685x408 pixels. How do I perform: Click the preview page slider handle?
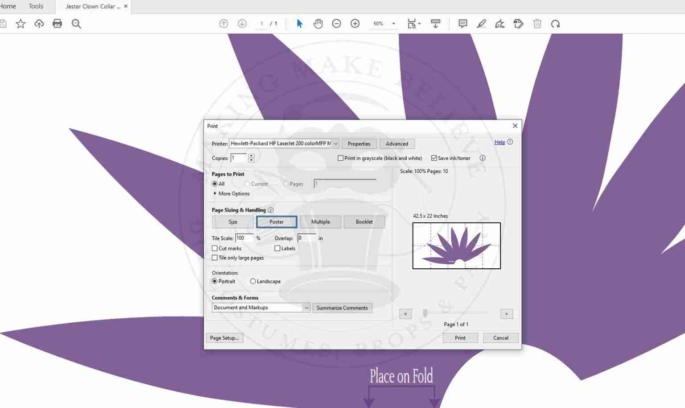(425, 313)
